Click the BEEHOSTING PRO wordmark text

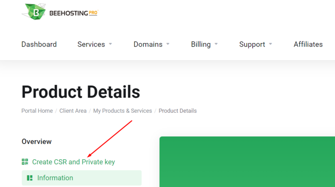[x=73, y=13]
